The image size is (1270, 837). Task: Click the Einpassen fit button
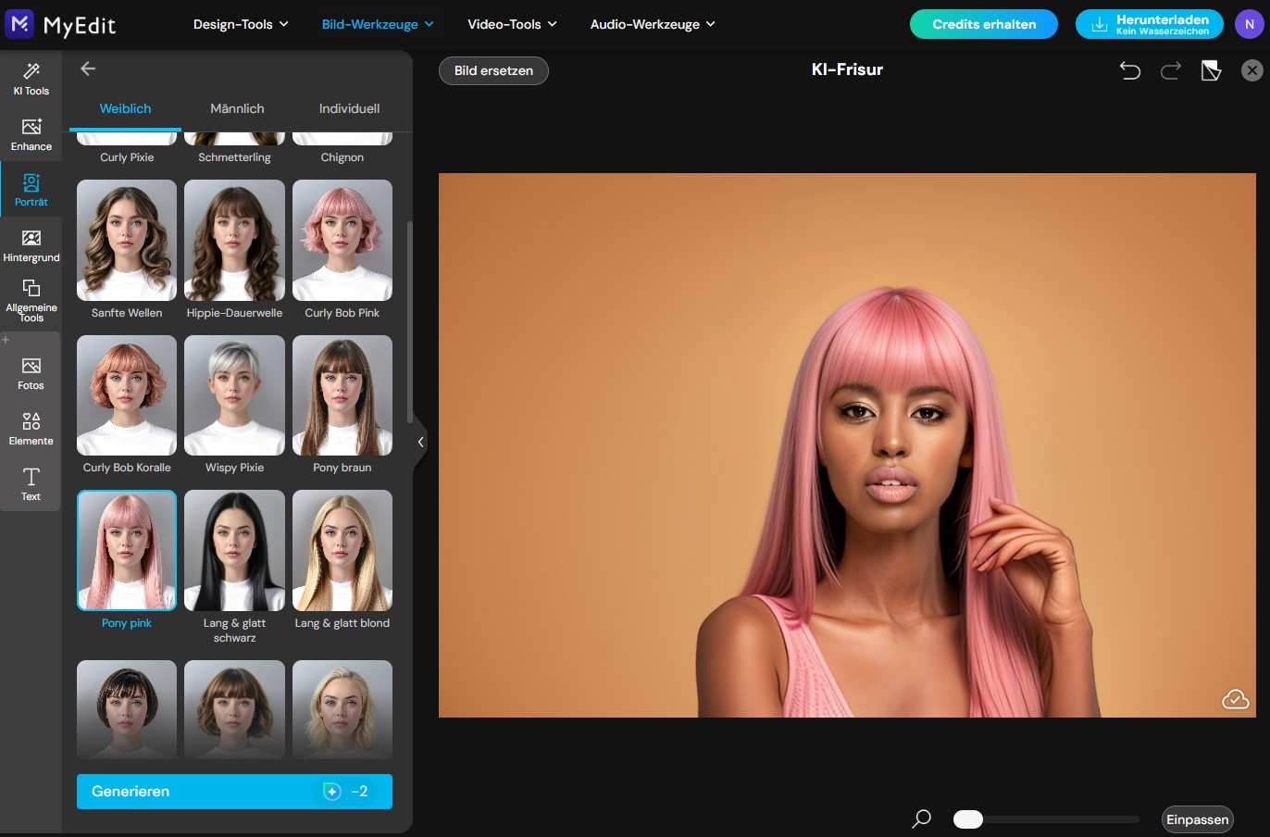pyautogui.click(x=1198, y=819)
